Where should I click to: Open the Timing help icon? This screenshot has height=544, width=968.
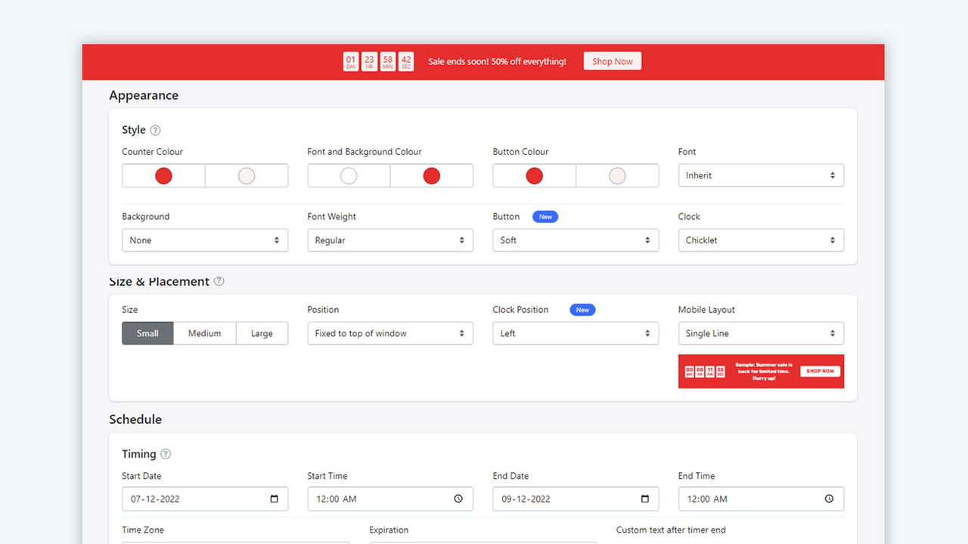tap(165, 453)
